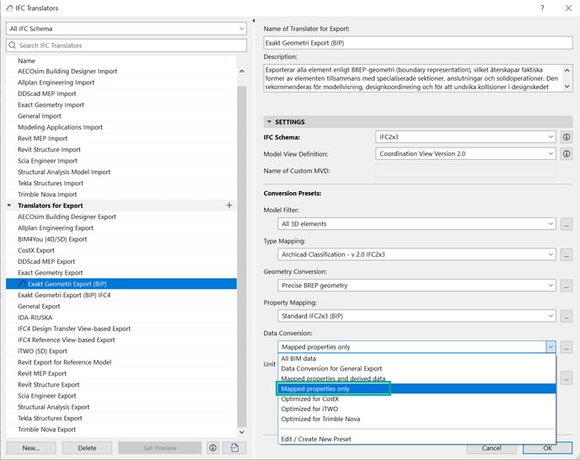
Task: Click the OK button
Action: [x=547, y=448]
